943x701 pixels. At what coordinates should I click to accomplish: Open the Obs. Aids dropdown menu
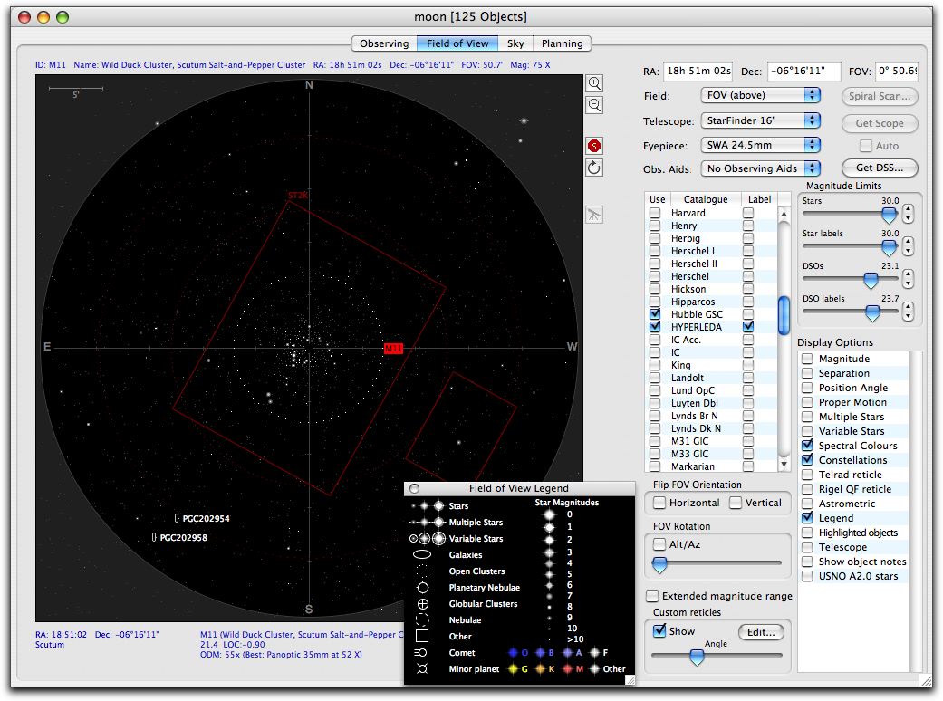click(x=760, y=168)
